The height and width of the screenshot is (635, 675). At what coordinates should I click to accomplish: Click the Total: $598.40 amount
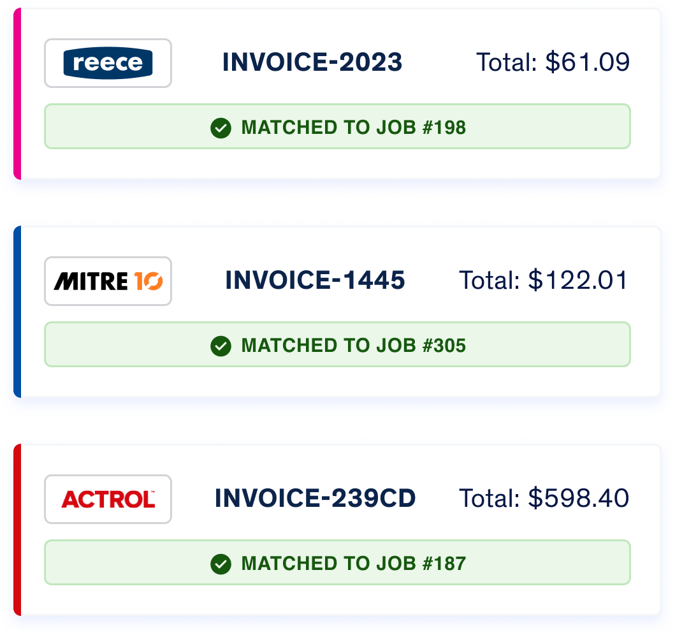coord(544,498)
